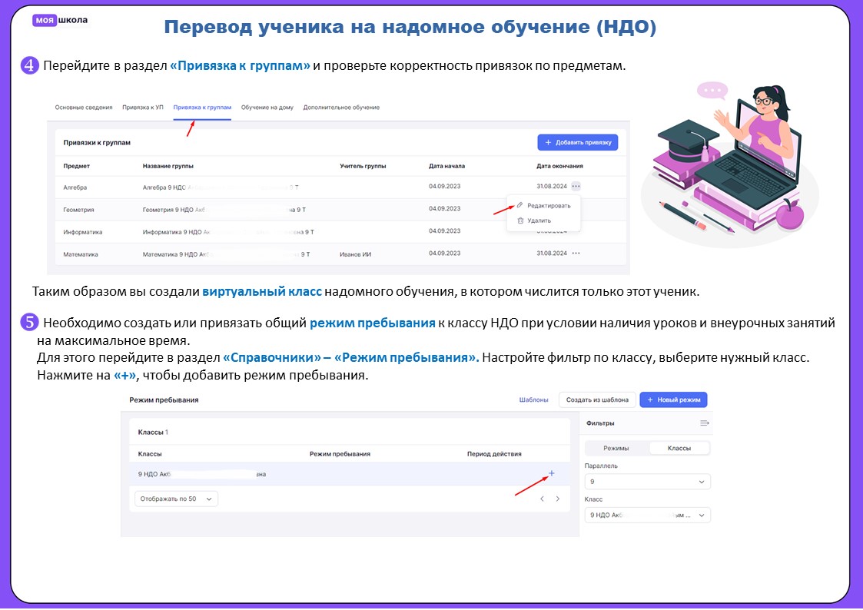Open the three-dots menu in Математика row
The width and height of the screenshot is (863, 610).
click(x=576, y=253)
